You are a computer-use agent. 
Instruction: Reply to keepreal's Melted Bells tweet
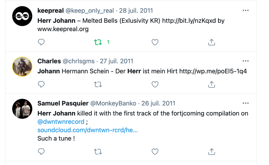41,42
